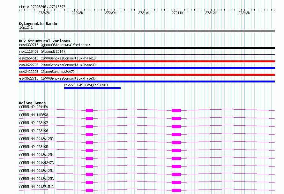
Task: Open ACBD5|NR_073196 transcript label
Action: 34,131
